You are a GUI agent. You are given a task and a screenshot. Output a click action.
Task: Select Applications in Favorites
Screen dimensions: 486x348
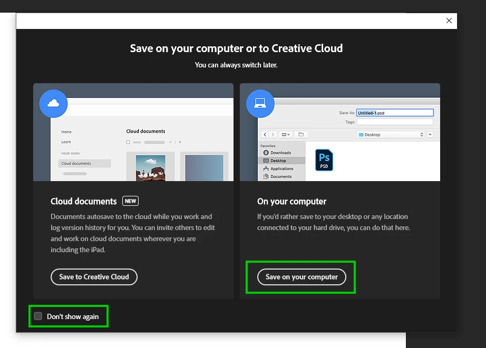278,168
